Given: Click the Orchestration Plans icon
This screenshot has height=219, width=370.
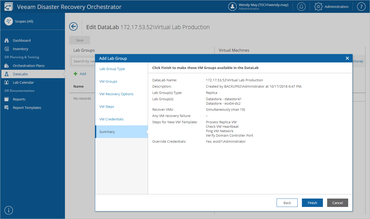Looking at the screenshot, I should [7, 66].
